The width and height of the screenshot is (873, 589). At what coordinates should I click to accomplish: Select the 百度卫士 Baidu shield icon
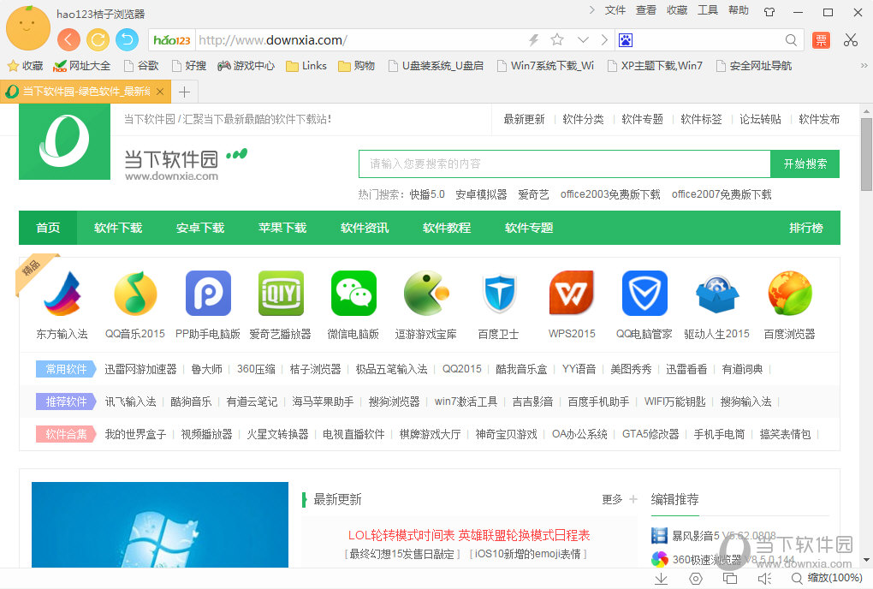pos(498,294)
